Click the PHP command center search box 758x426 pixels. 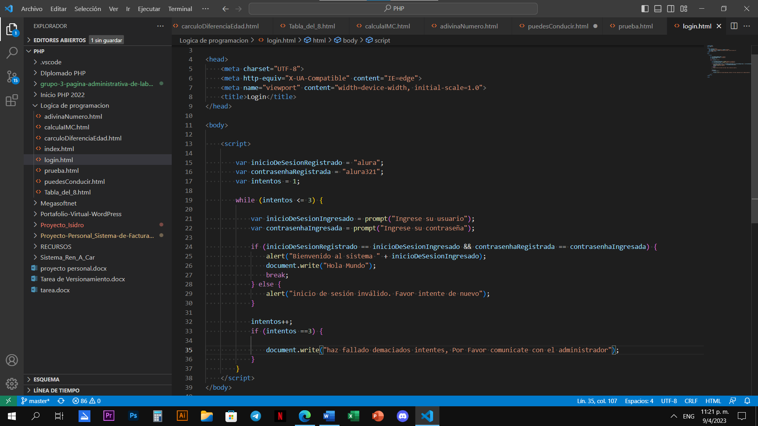coord(393,9)
